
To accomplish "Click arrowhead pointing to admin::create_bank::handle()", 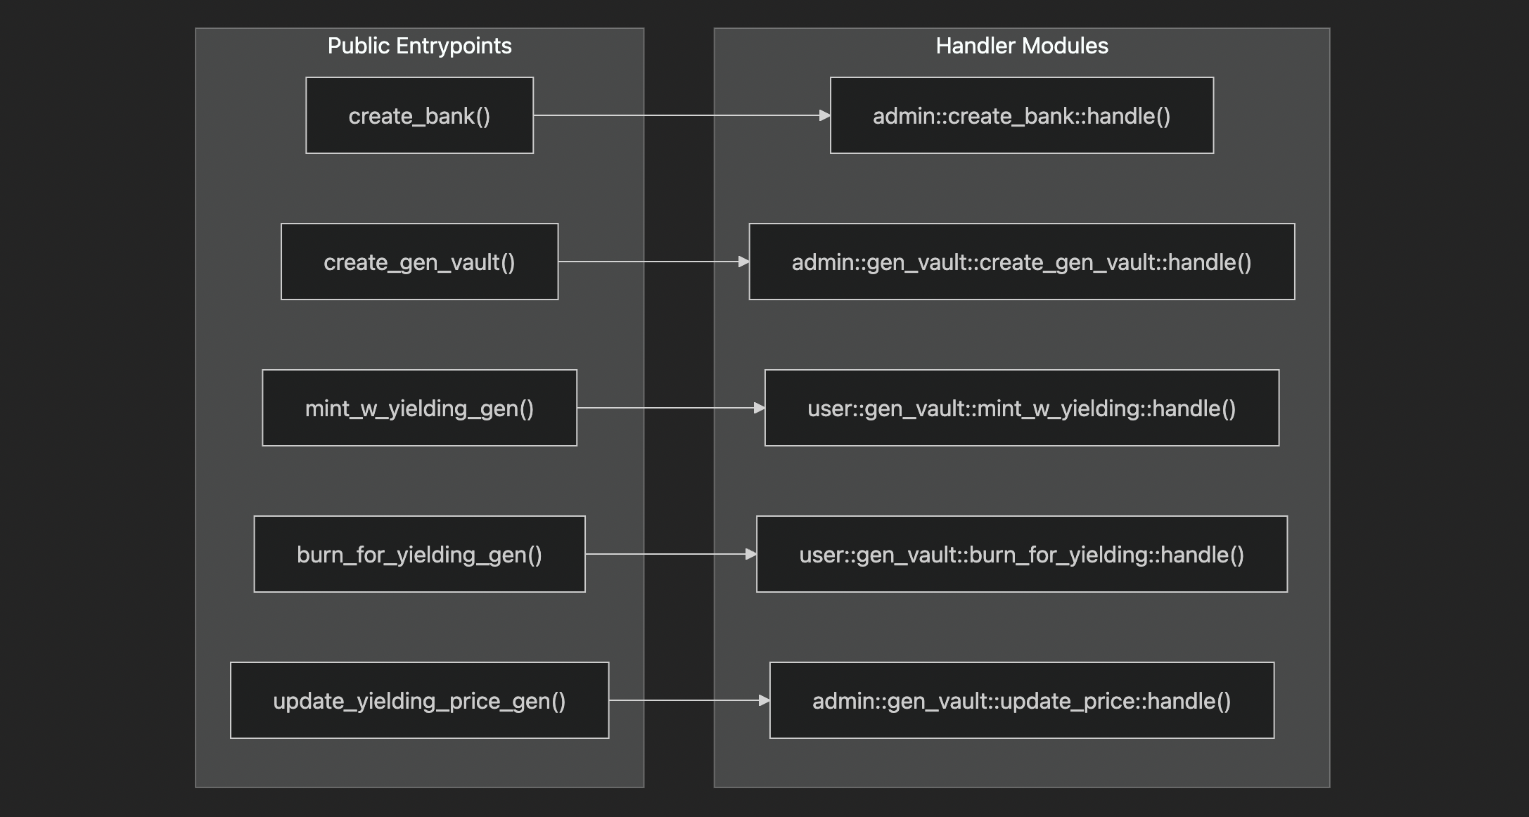I will (x=824, y=115).
